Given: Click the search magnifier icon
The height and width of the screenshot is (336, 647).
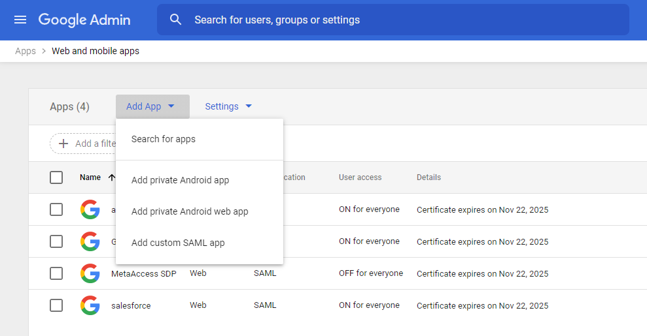Looking at the screenshot, I should [x=175, y=20].
